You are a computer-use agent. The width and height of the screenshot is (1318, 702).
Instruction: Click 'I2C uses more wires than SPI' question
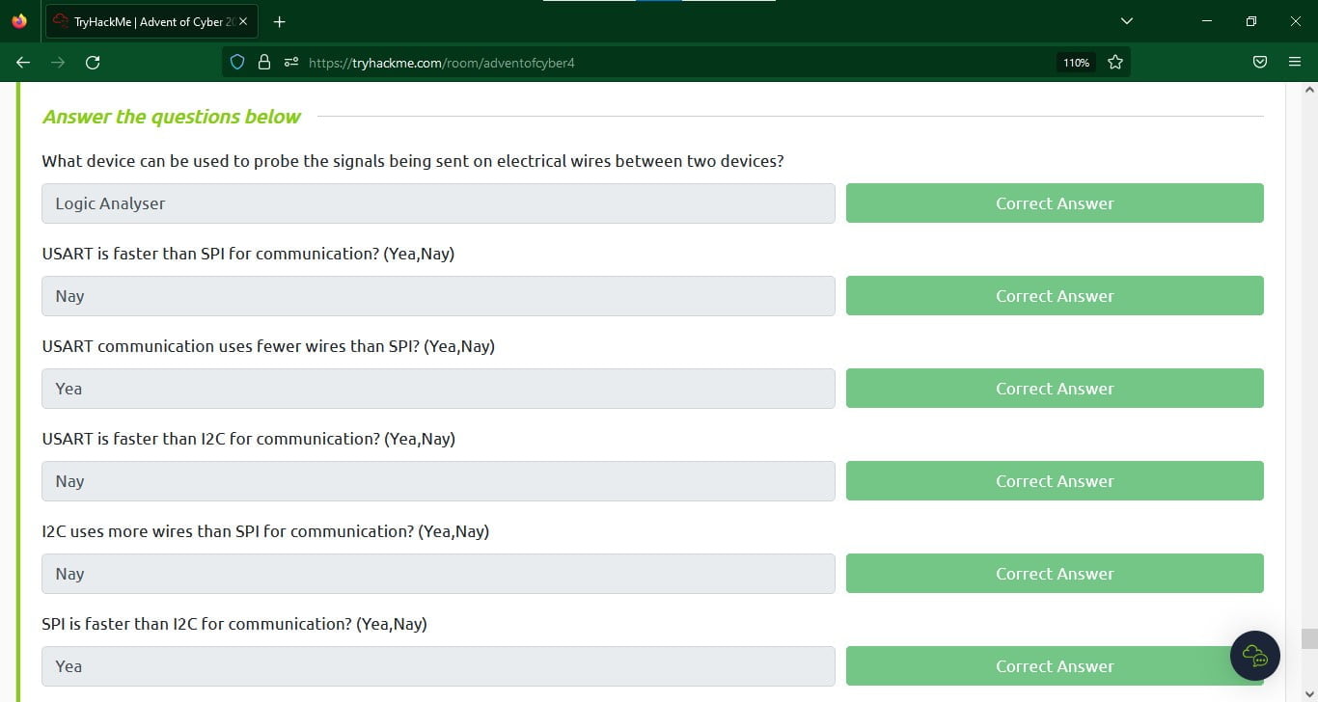coord(265,531)
